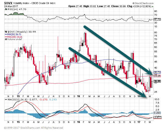Click the red MA(200) legend line swatch
The image size is (166, 131).
(x=6, y=37)
